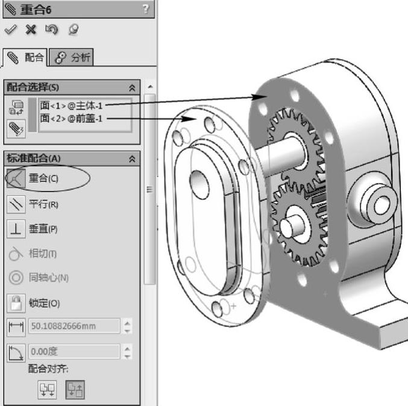This screenshot has height=406, width=408.
Task: Select aligned mate alignment button
Action: 47,389
